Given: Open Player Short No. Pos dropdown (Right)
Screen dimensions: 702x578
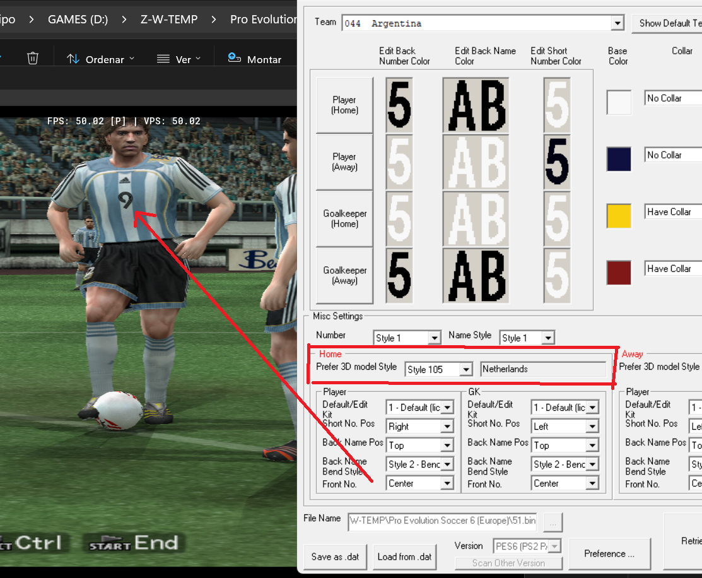Looking at the screenshot, I should tap(419, 426).
